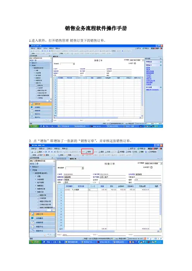Click the 修改 toolbar button in step 2 screenshot
The height and width of the screenshot is (271, 192).
tap(40, 155)
